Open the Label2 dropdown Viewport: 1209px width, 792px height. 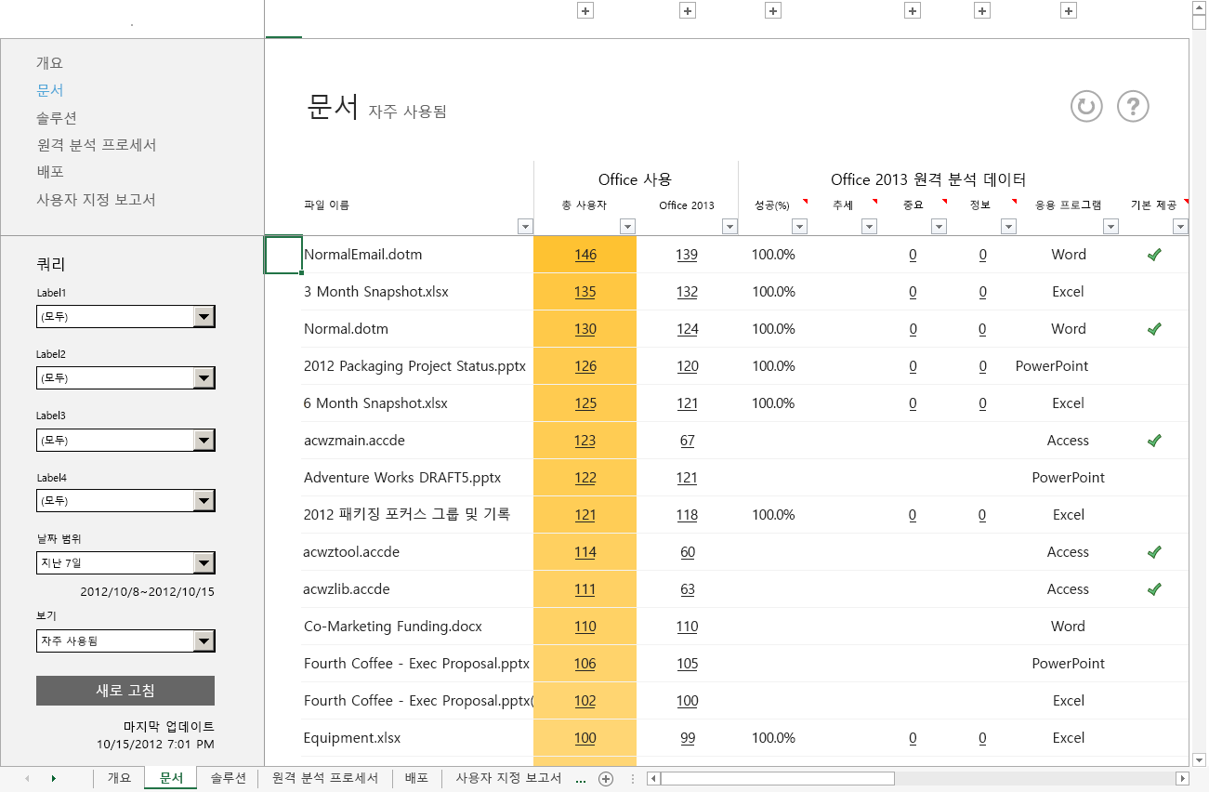point(204,378)
